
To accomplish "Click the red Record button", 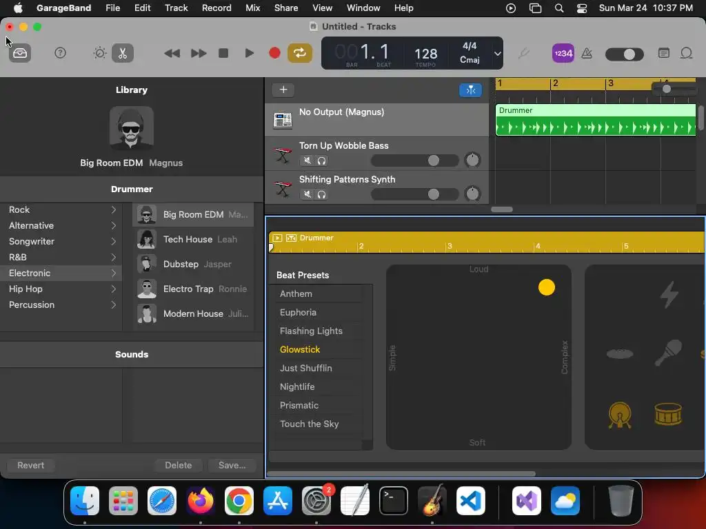I will point(274,53).
